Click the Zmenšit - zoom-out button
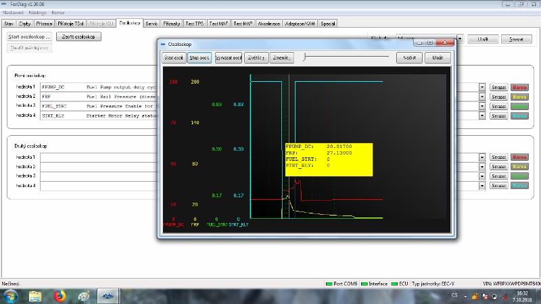The width and height of the screenshot is (541, 304). click(281, 58)
